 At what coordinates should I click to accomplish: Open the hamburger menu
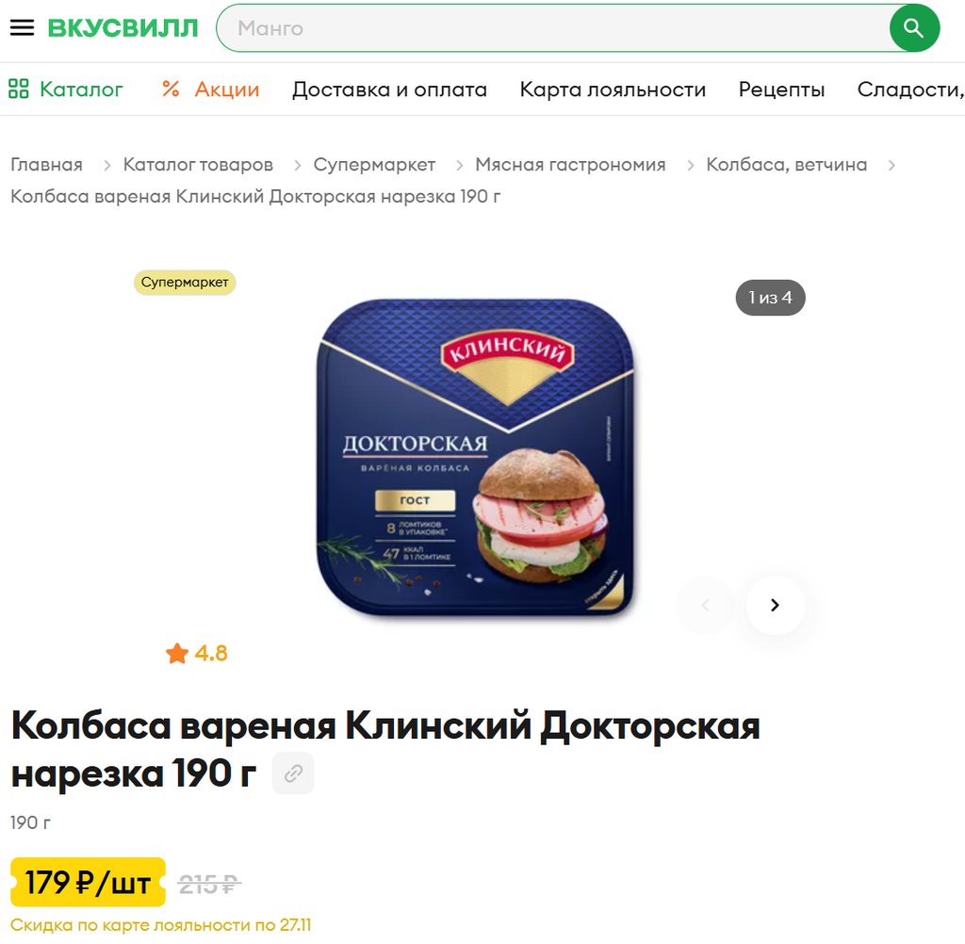coord(23,27)
